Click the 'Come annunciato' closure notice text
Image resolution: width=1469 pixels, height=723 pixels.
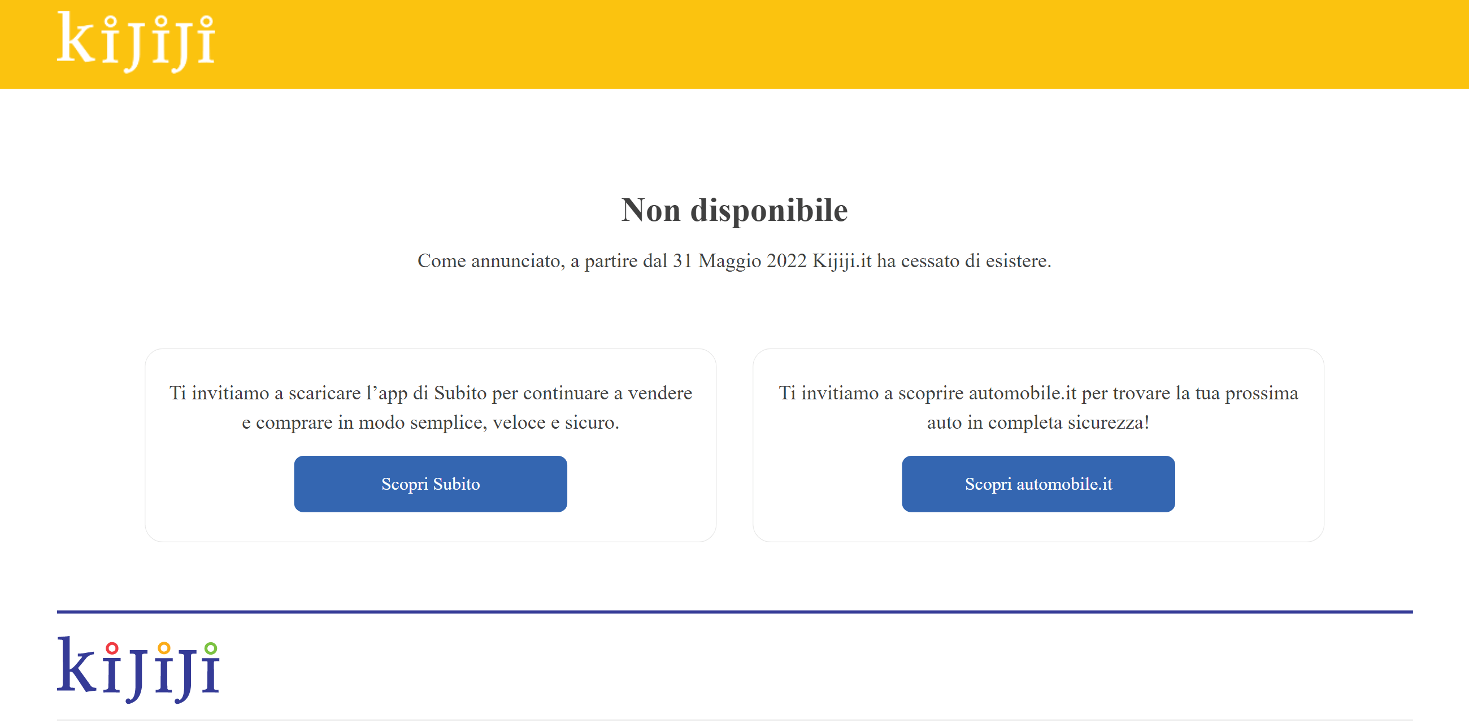click(734, 260)
